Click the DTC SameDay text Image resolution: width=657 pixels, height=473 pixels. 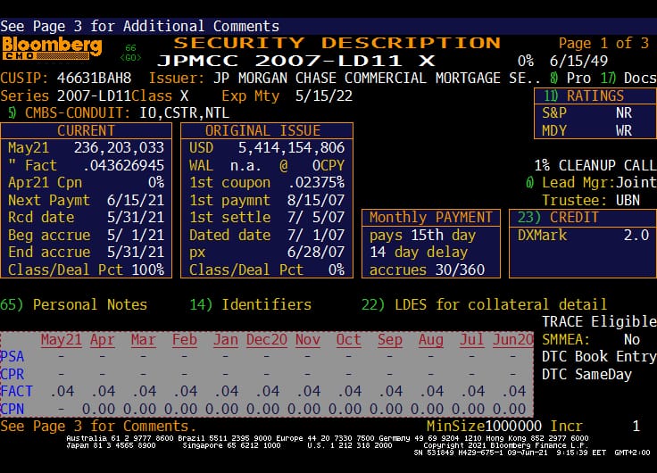pos(587,374)
